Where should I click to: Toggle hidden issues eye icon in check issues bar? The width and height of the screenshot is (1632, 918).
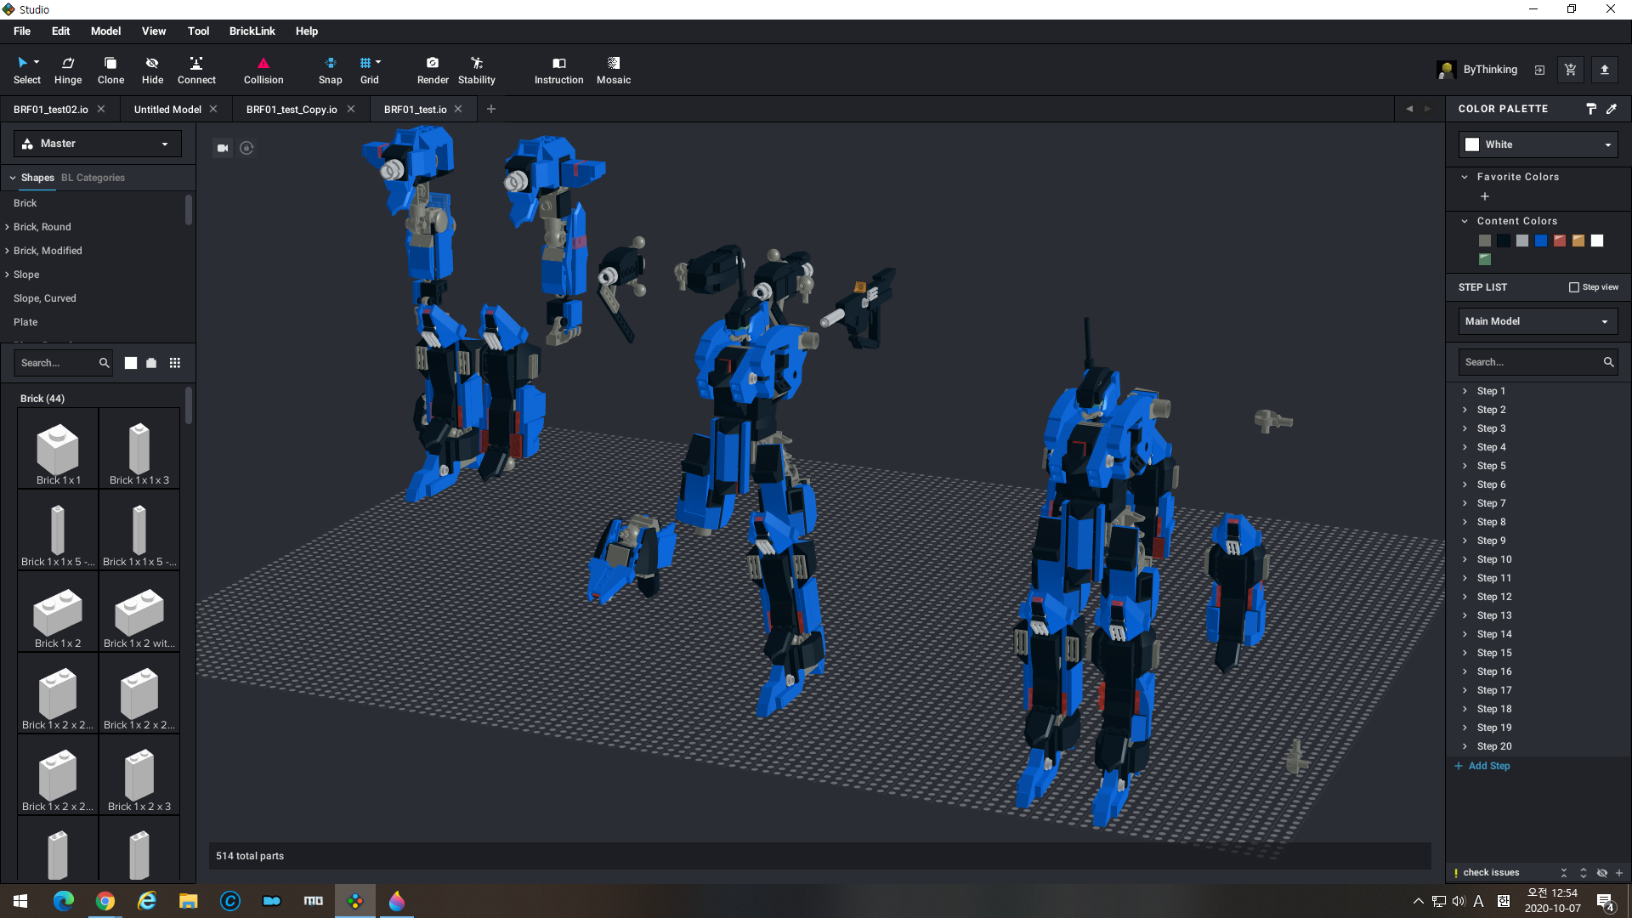pos(1602,873)
